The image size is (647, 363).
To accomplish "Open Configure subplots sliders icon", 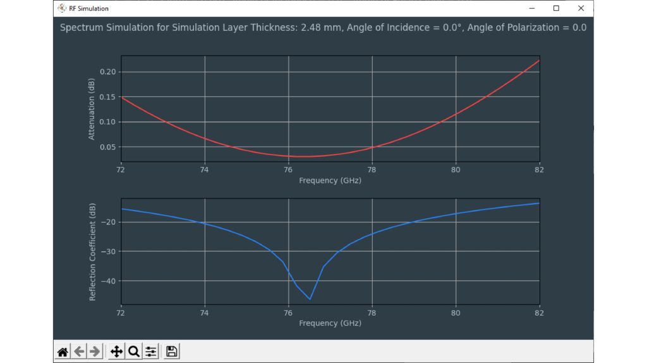I will click(x=151, y=352).
